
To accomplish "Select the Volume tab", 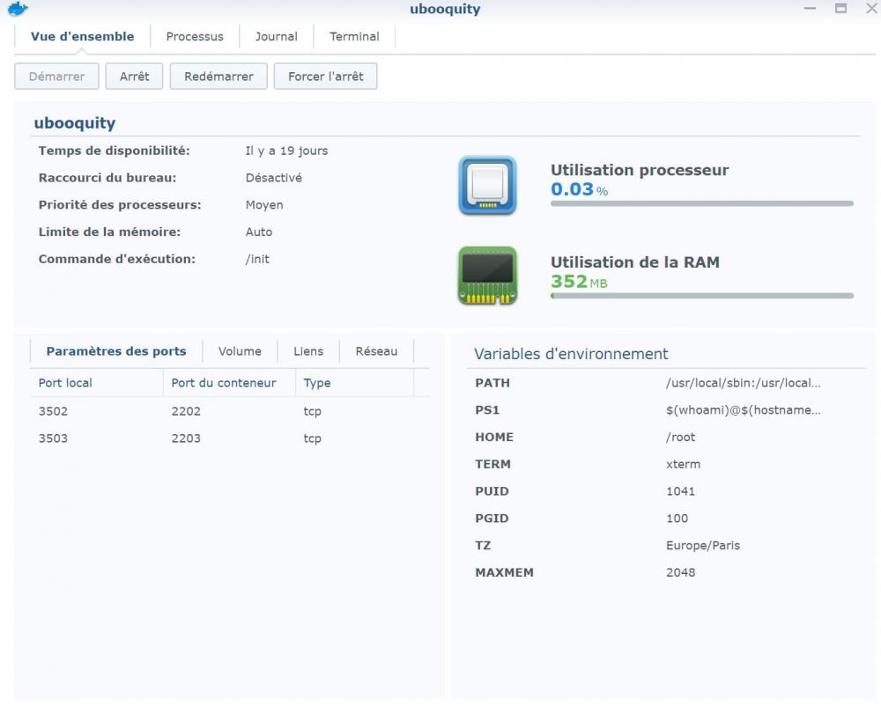I will (240, 351).
